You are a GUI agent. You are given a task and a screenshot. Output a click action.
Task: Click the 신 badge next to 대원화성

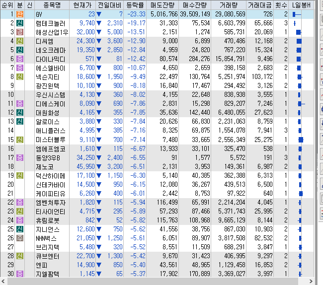(20, 113)
